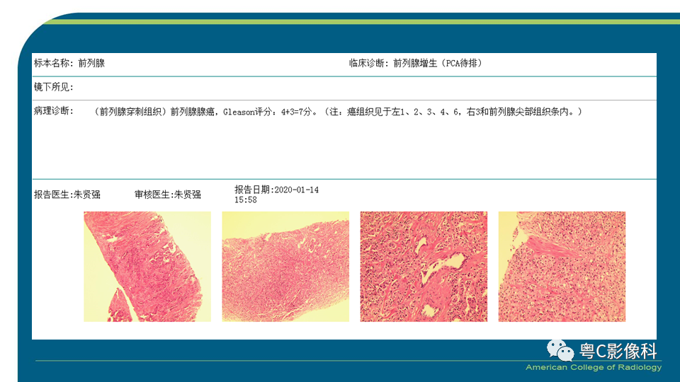Open the first pathology microscope thumbnail
Screen dimensions: 680x382
(x=147, y=267)
